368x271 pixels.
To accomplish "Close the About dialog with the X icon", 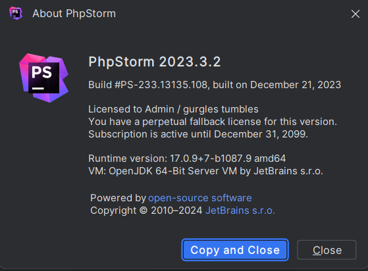I will coord(355,14).
